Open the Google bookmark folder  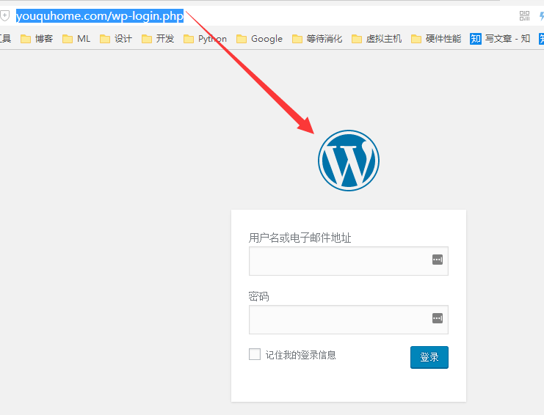coord(259,38)
